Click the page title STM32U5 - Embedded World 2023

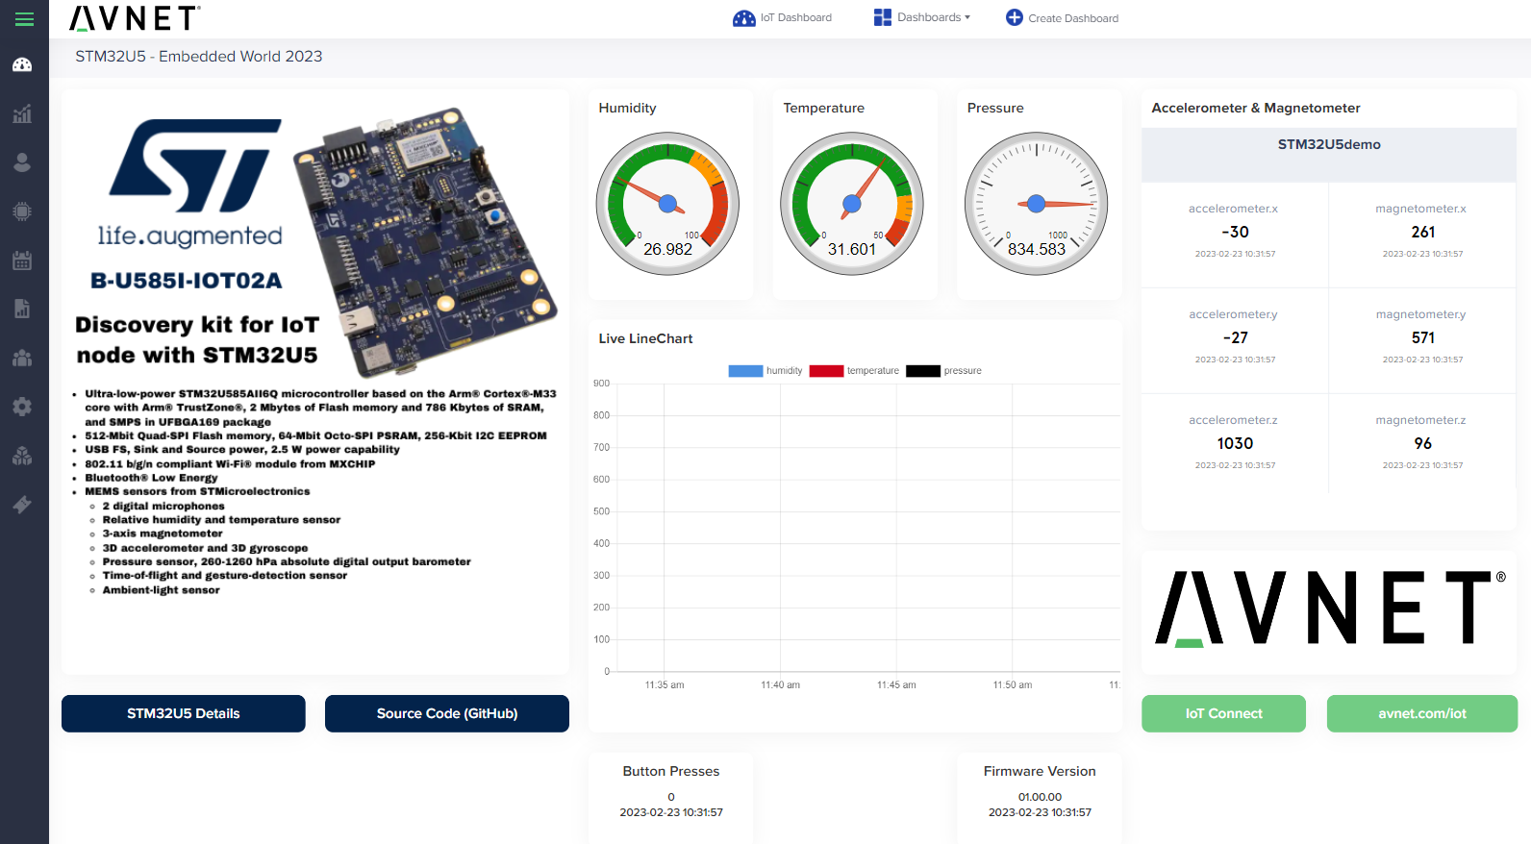[x=199, y=57]
